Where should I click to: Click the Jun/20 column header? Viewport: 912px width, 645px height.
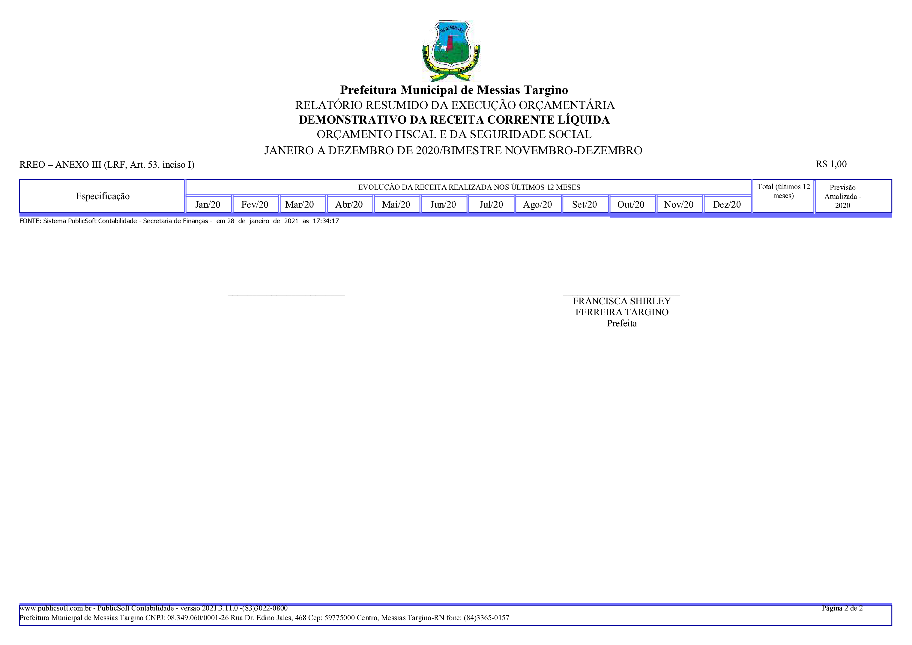click(x=443, y=205)
